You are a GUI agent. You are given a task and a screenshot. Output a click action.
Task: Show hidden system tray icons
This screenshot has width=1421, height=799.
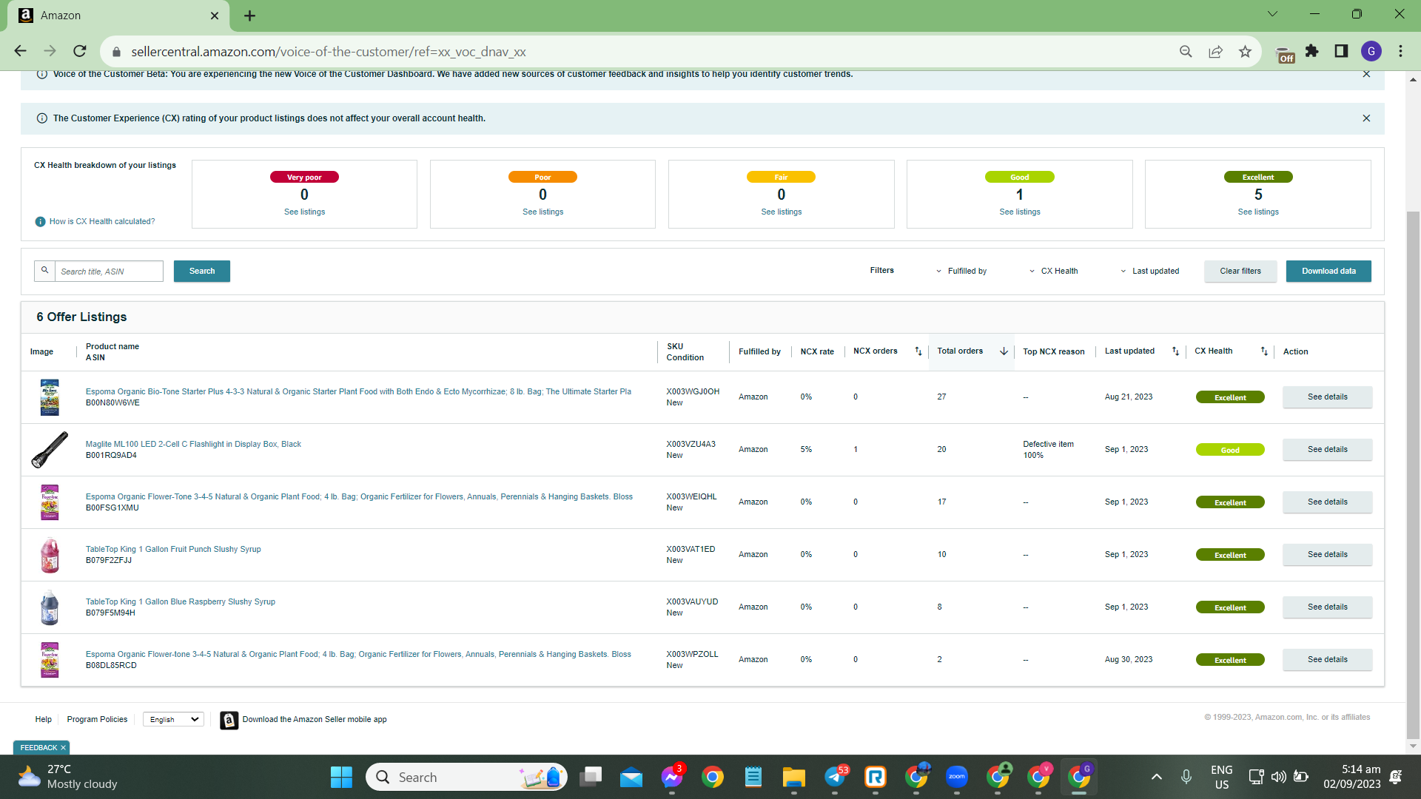1157,777
